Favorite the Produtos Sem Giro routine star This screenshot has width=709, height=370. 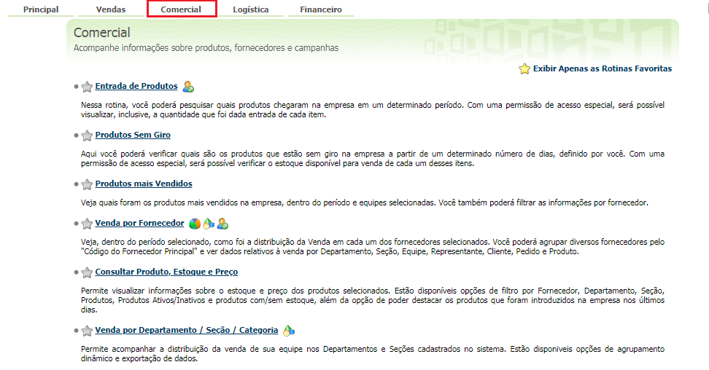click(87, 135)
